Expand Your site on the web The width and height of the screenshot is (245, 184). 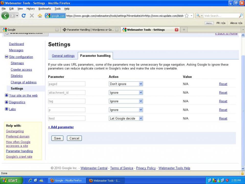click(7, 95)
